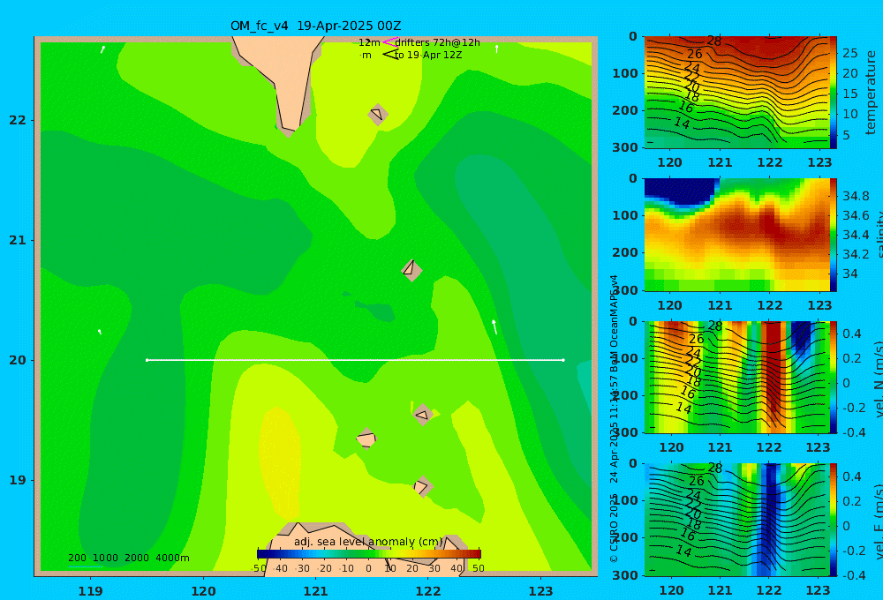Click the CSIRO copyright timestamp text
This screenshot has height=600, width=883.
pos(614,419)
